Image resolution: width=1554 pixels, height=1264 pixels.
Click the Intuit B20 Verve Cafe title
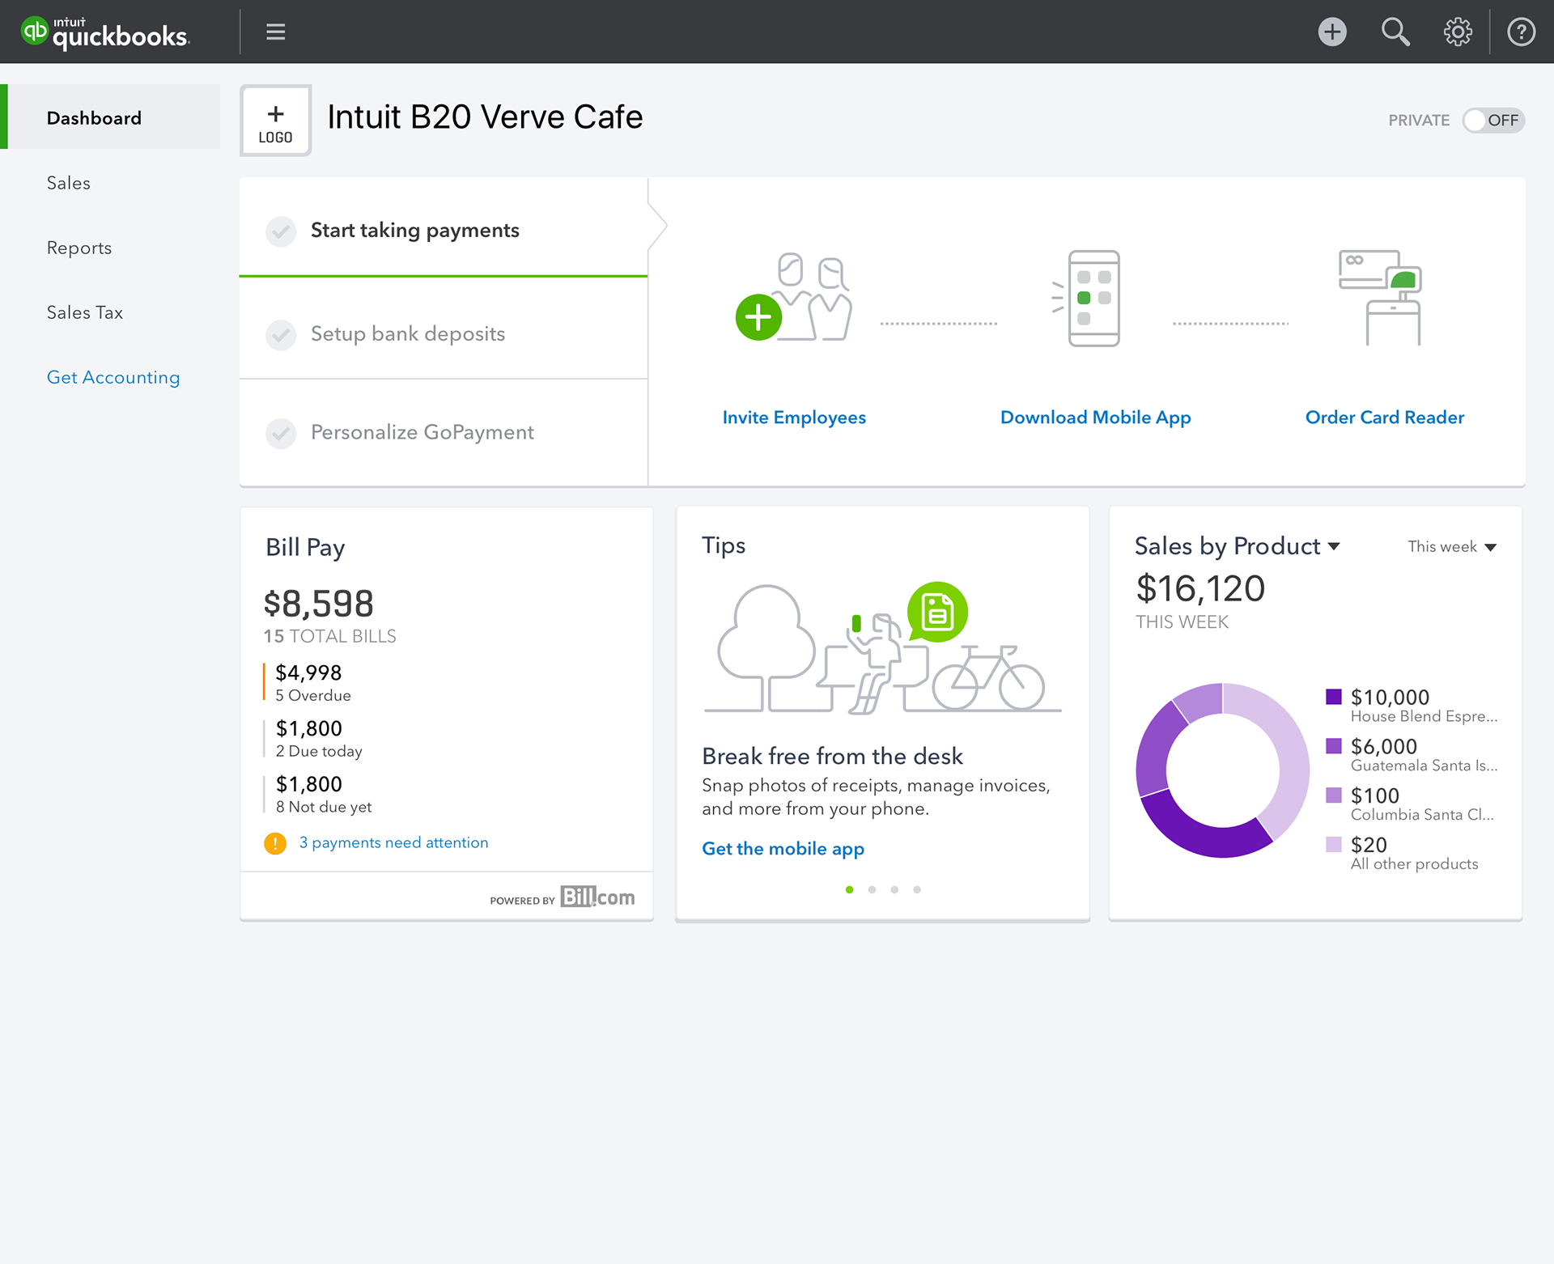coord(485,117)
